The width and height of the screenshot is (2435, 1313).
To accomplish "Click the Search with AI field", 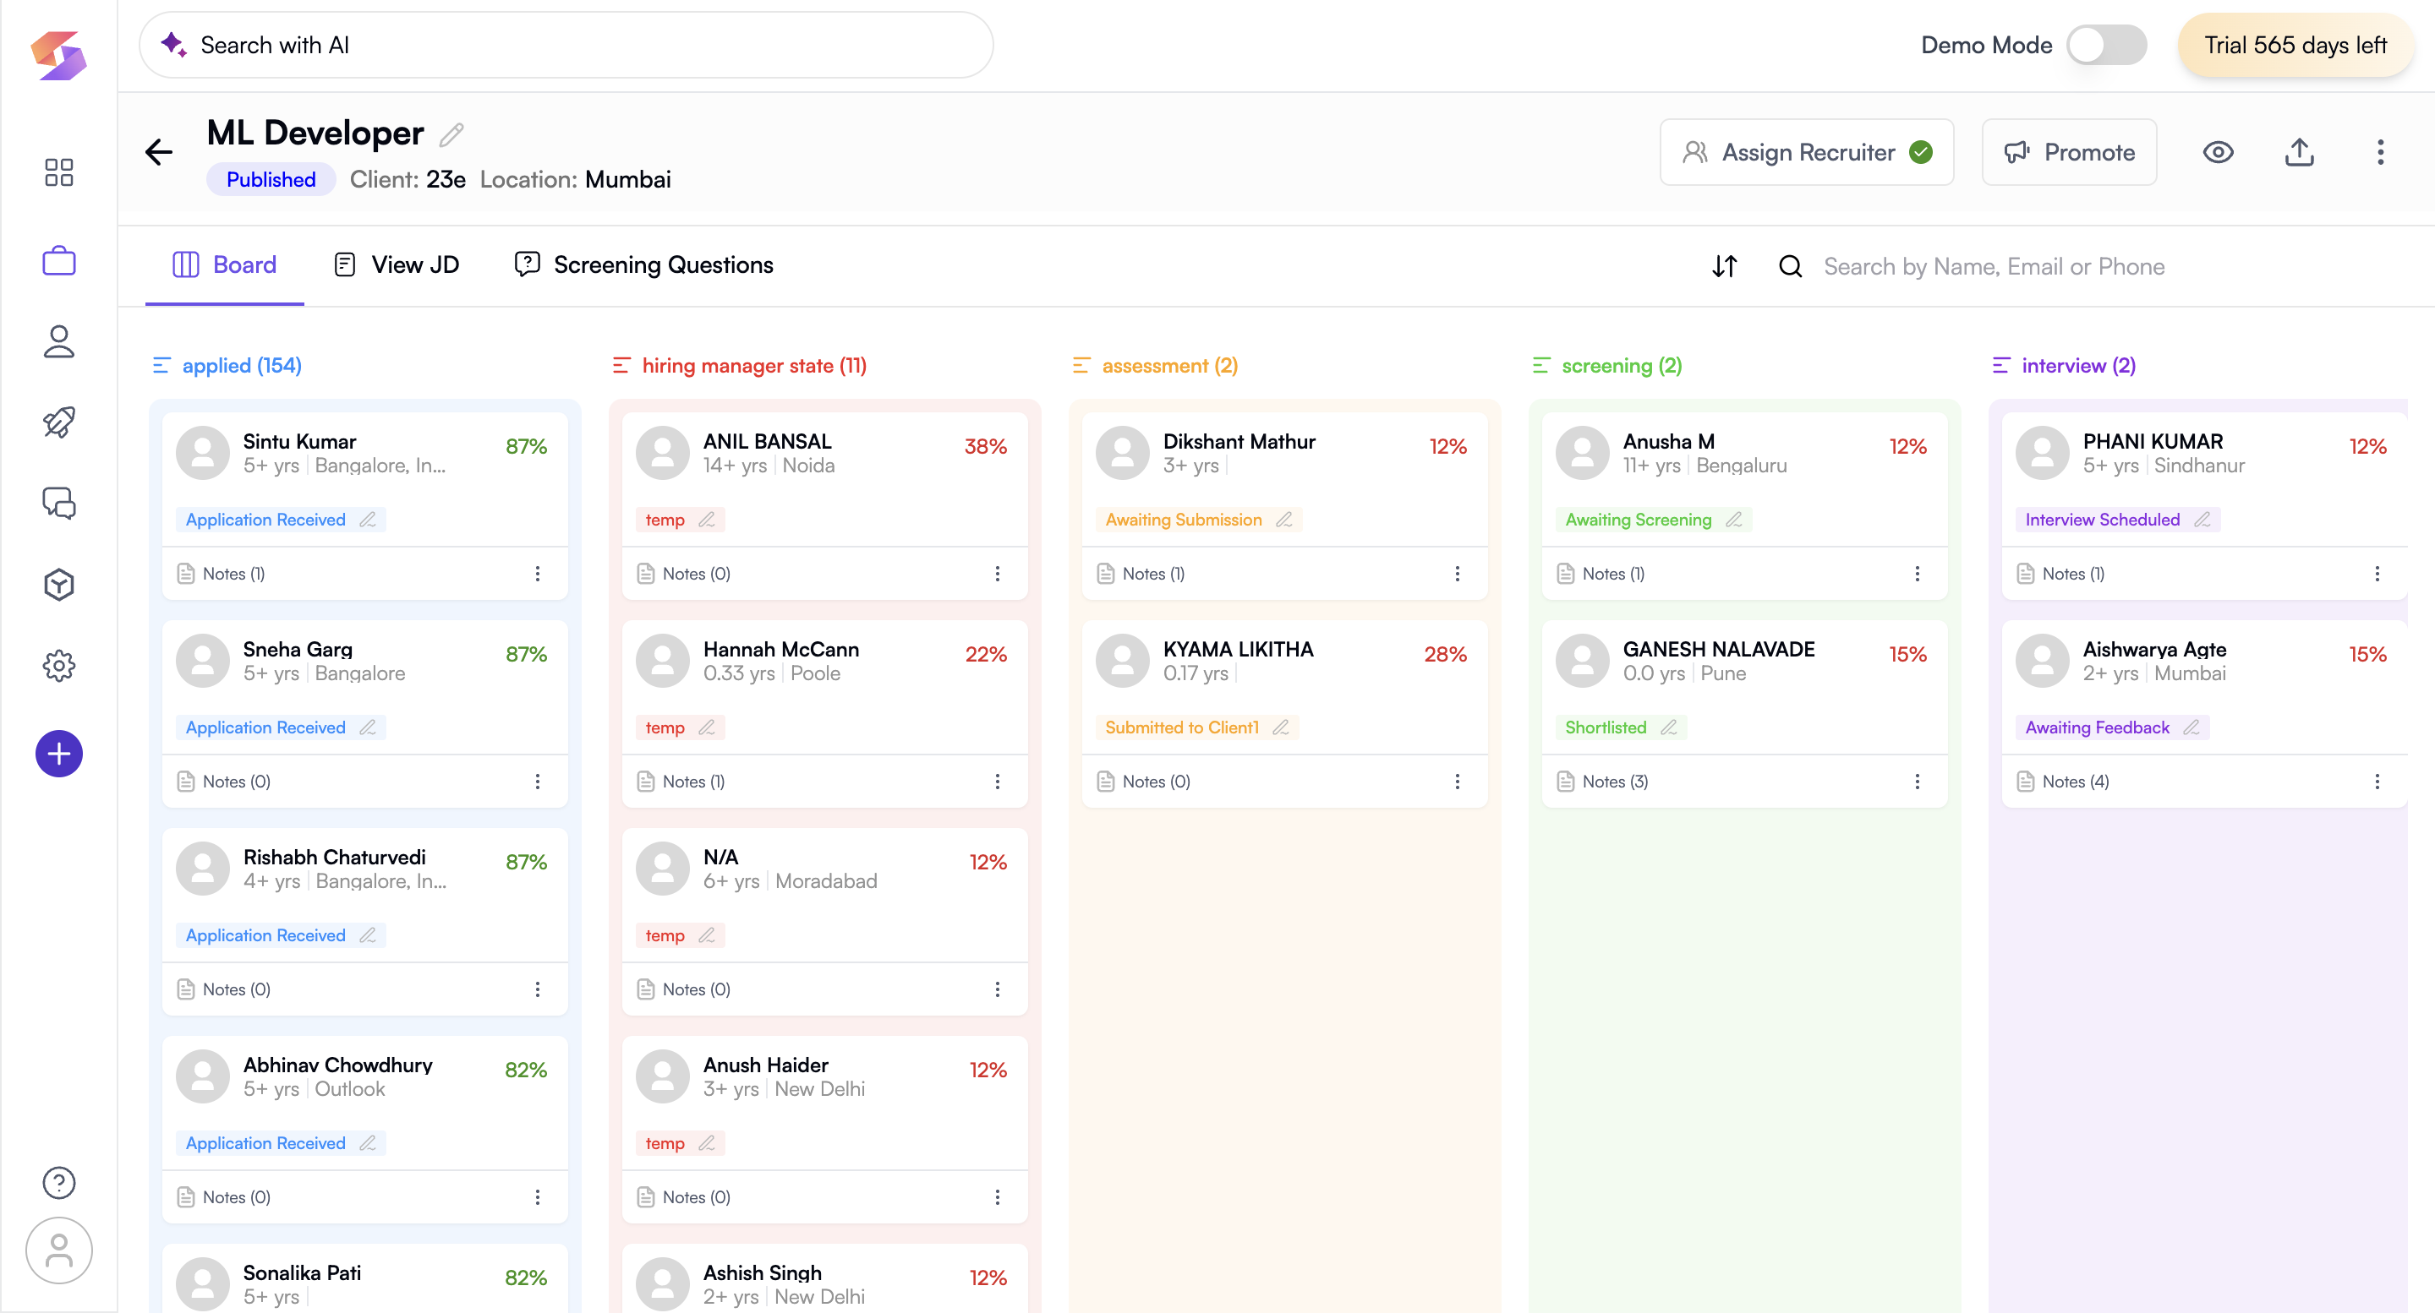I will point(566,46).
